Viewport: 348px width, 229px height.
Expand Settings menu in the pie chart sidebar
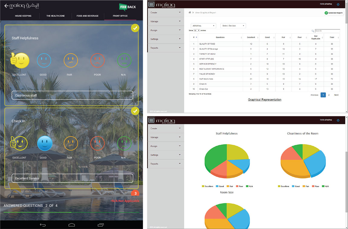166,155
